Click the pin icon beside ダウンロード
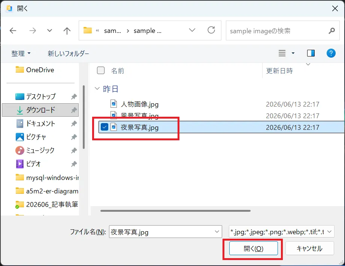This screenshot has width=345, height=266. pyautogui.click(x=74, y=110)
